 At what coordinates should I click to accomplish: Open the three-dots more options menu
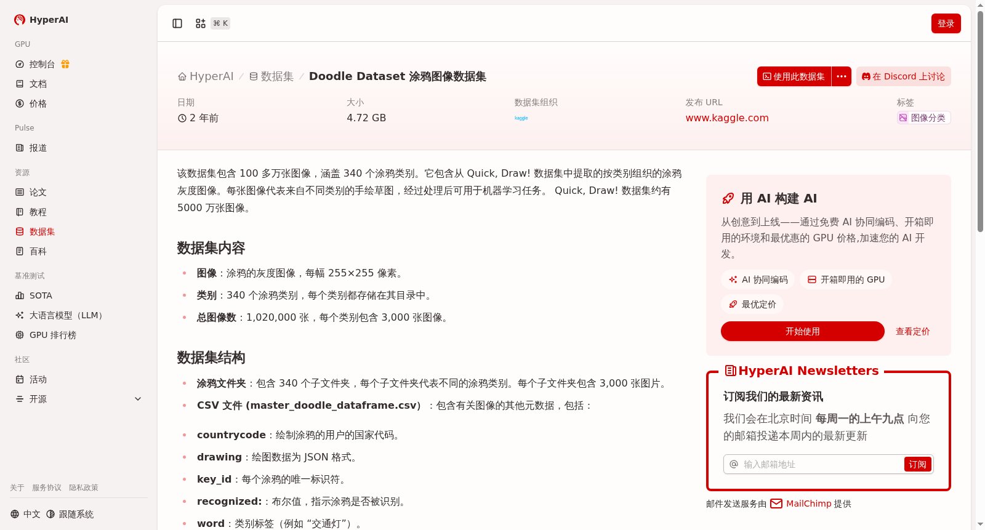click(842, 76)
